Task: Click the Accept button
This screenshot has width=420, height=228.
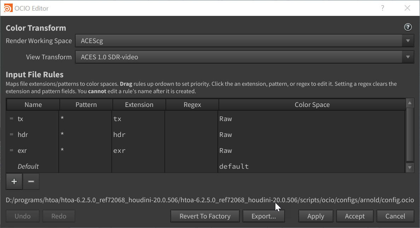Action: pyautogui.click(x=355, y=216)
